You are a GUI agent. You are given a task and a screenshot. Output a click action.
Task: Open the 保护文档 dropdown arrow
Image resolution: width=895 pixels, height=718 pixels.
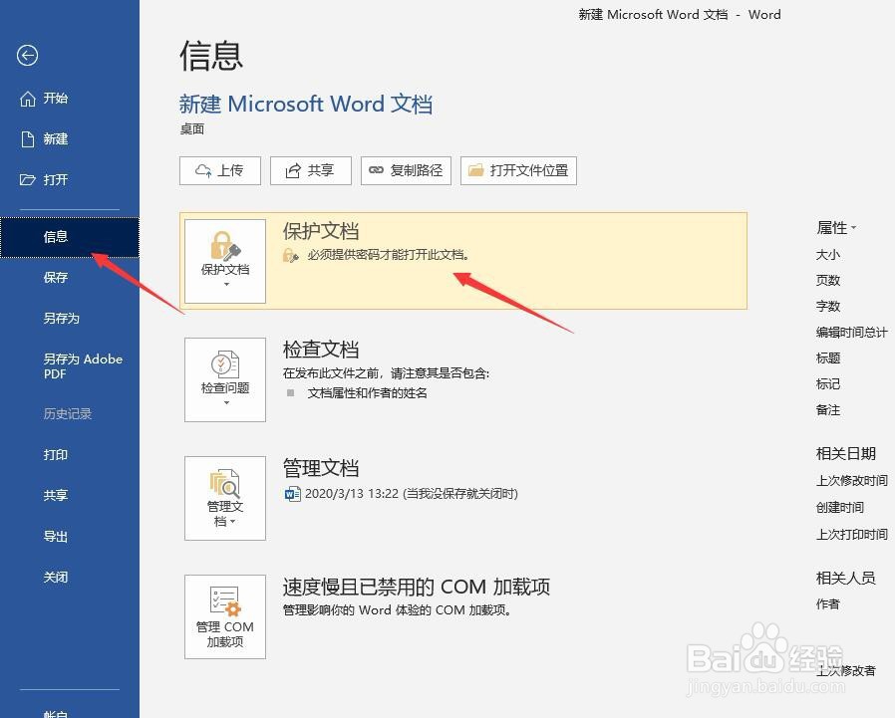[x=226, y=284]
